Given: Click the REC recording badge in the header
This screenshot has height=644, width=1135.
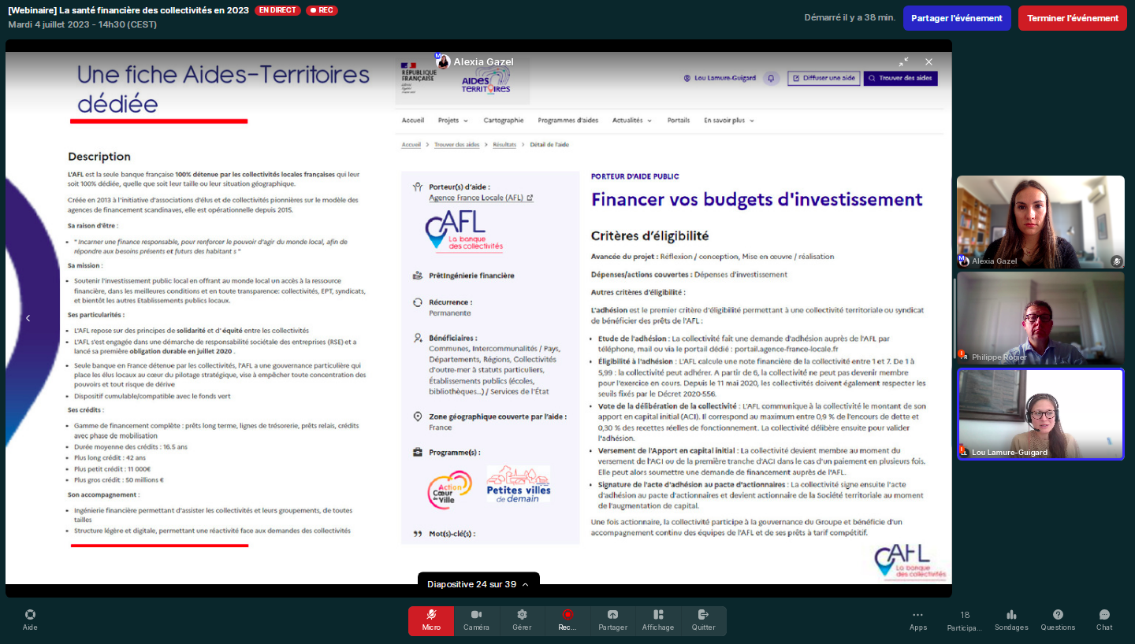Looking at the screenshot, I should pyautogui.click(x=322, y=10).
